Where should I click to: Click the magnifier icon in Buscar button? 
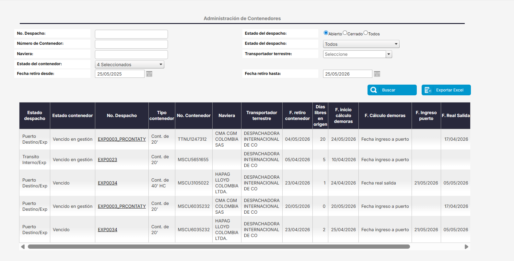pos(373,90)
